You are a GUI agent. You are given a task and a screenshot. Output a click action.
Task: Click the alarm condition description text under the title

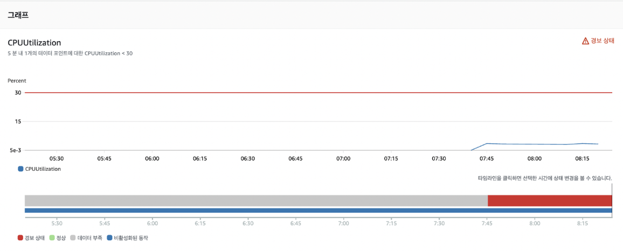[70, 53]
